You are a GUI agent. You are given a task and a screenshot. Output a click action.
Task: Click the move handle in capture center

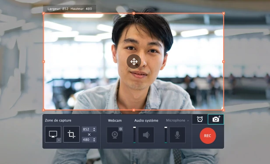(134, 62)
